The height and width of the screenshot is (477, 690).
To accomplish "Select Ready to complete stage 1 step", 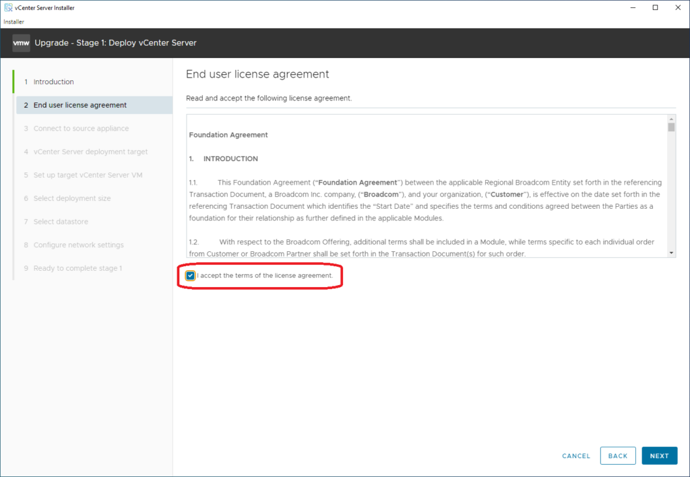I will [77, 268].
